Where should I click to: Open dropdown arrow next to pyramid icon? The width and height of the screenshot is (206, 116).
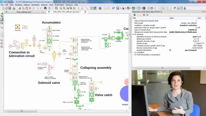pos(125,8)
